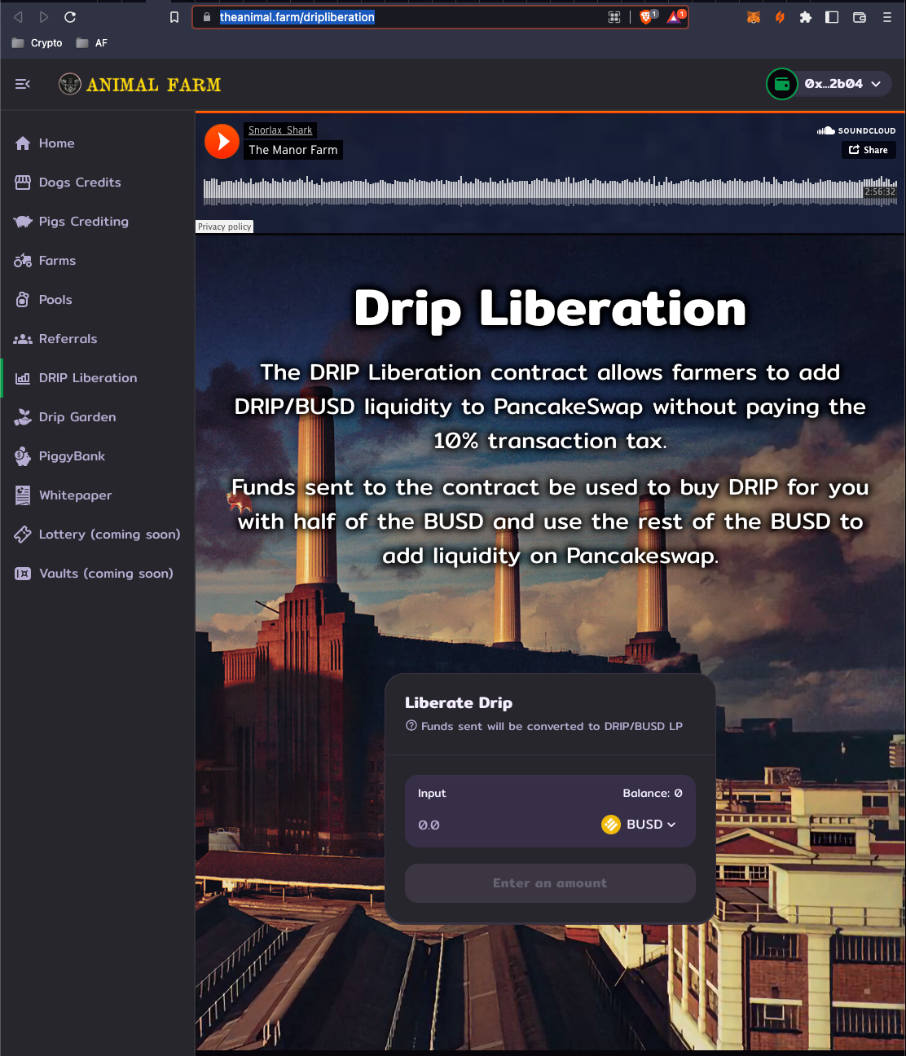Click the Drip Liberation heading
The height and width of the screenshot is (1056, 906).
[x=550, y=309]
